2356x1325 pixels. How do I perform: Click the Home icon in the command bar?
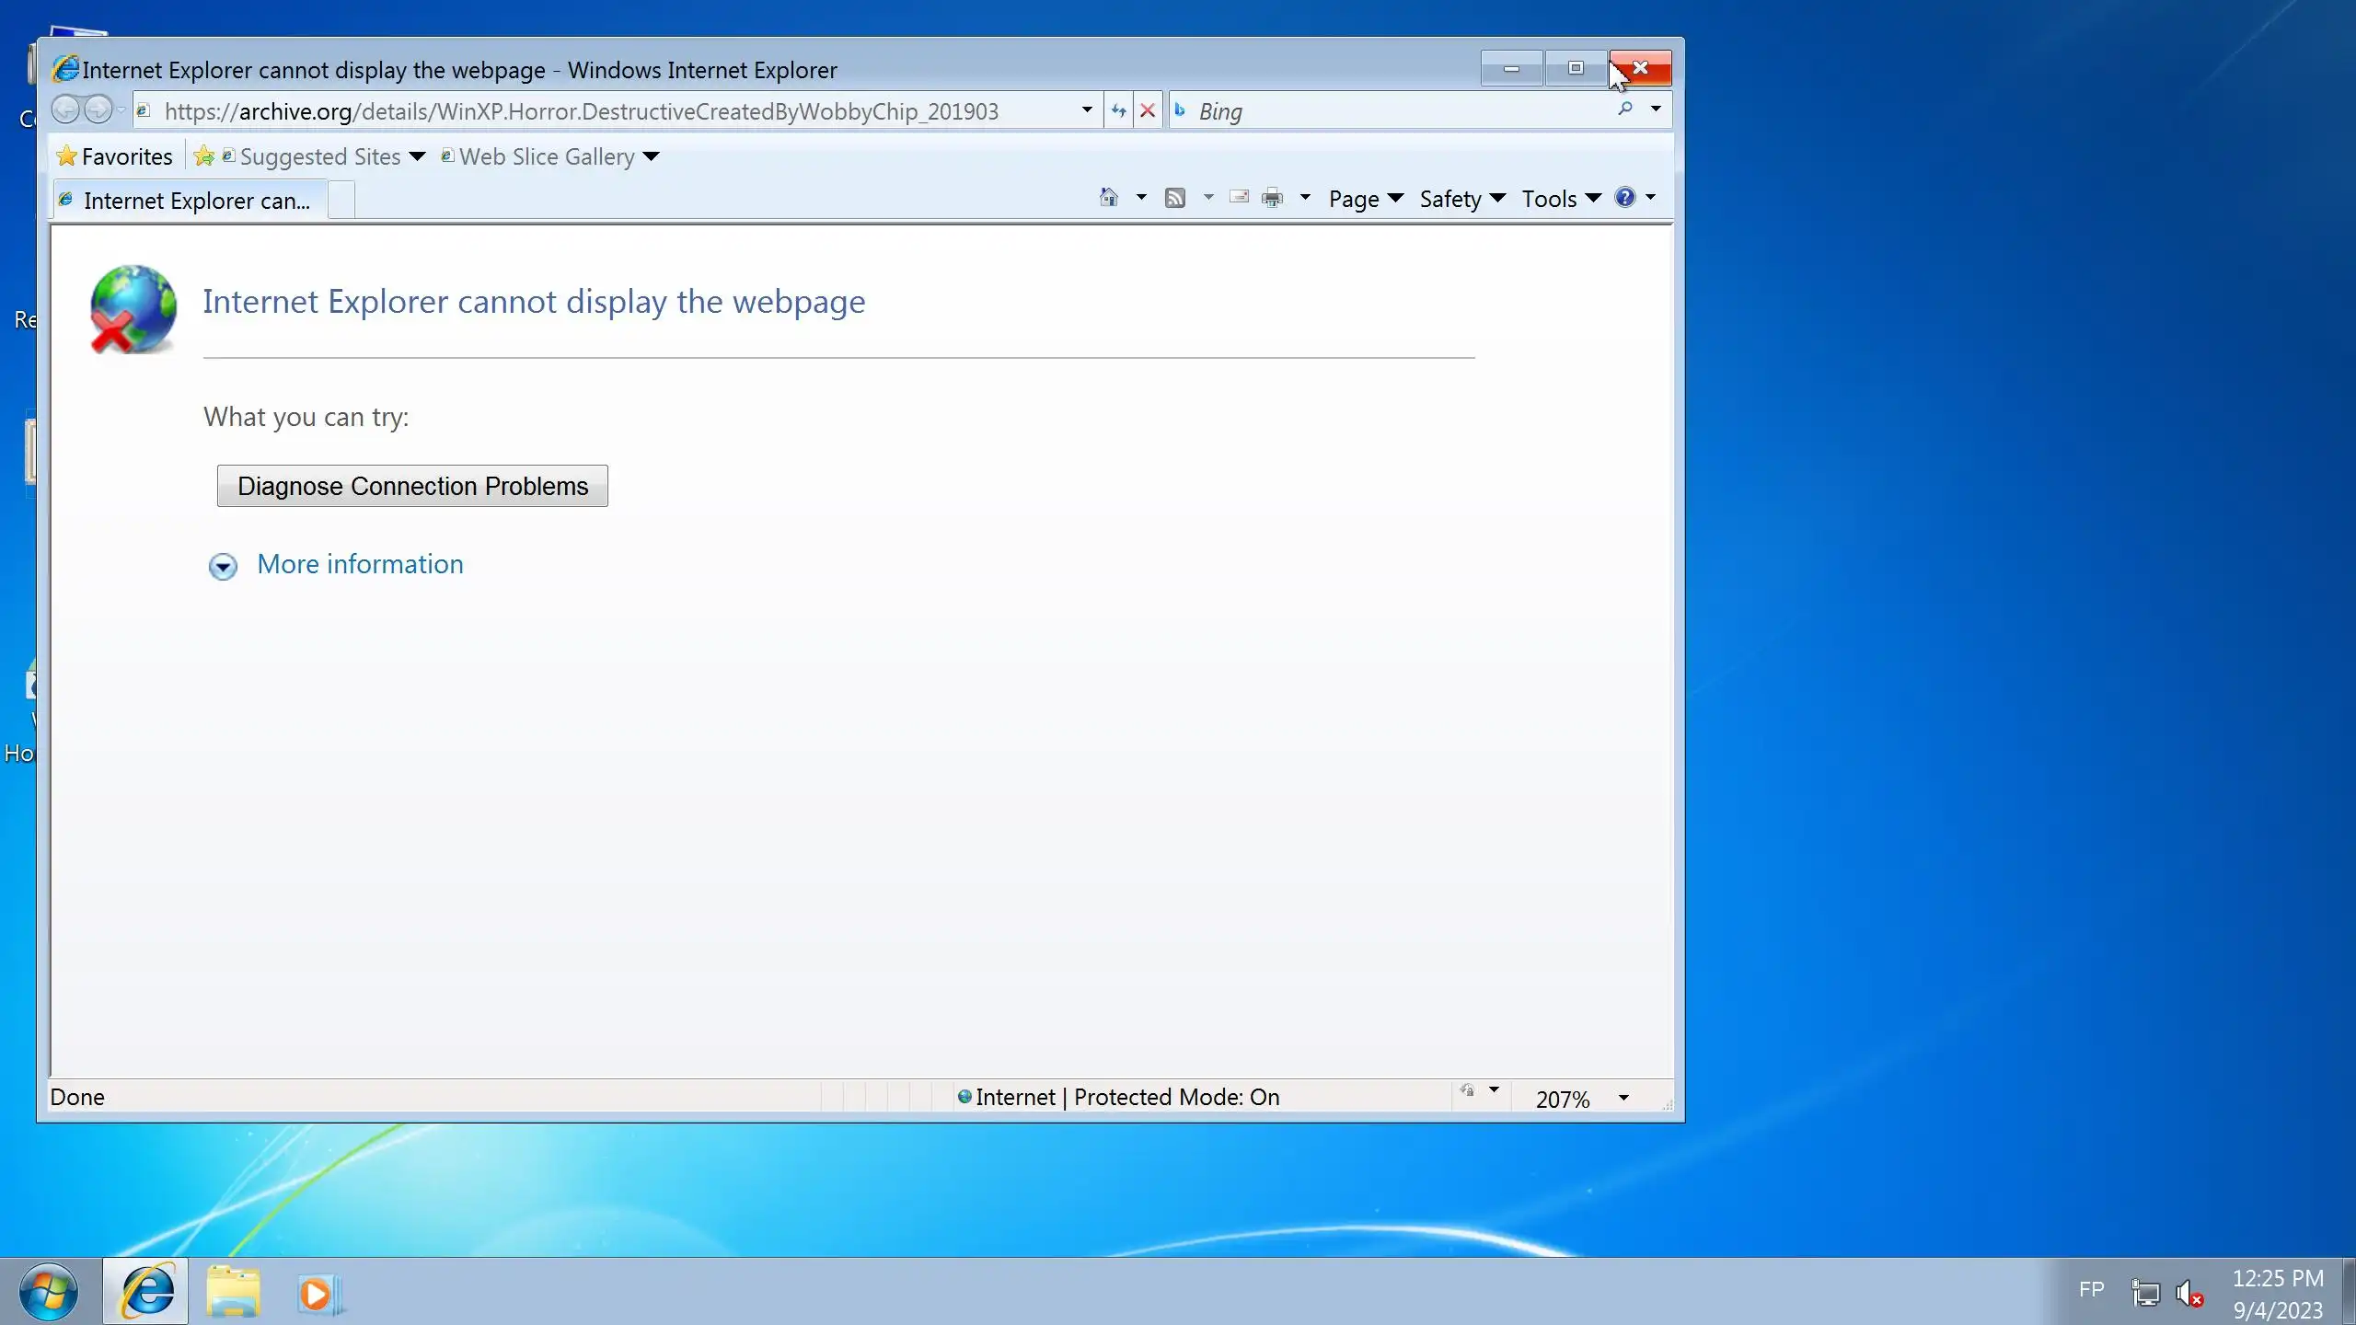(1109, 198)
